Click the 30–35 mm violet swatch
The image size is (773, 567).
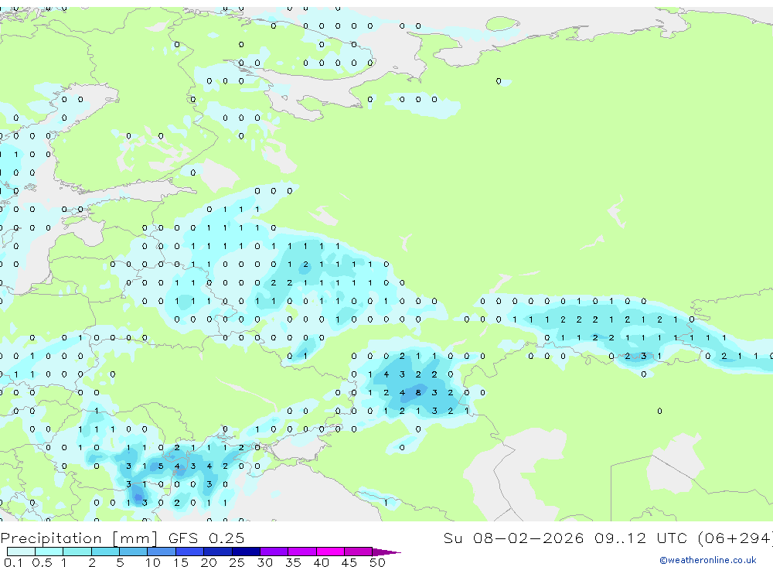(x=274, y=552)
